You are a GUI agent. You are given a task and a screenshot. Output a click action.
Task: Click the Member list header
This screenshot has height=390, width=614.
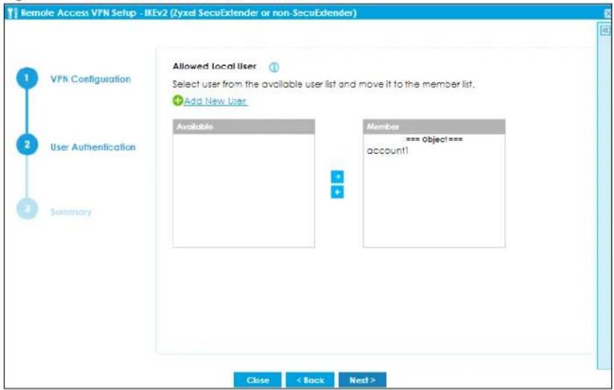click(x=434, y=126)
